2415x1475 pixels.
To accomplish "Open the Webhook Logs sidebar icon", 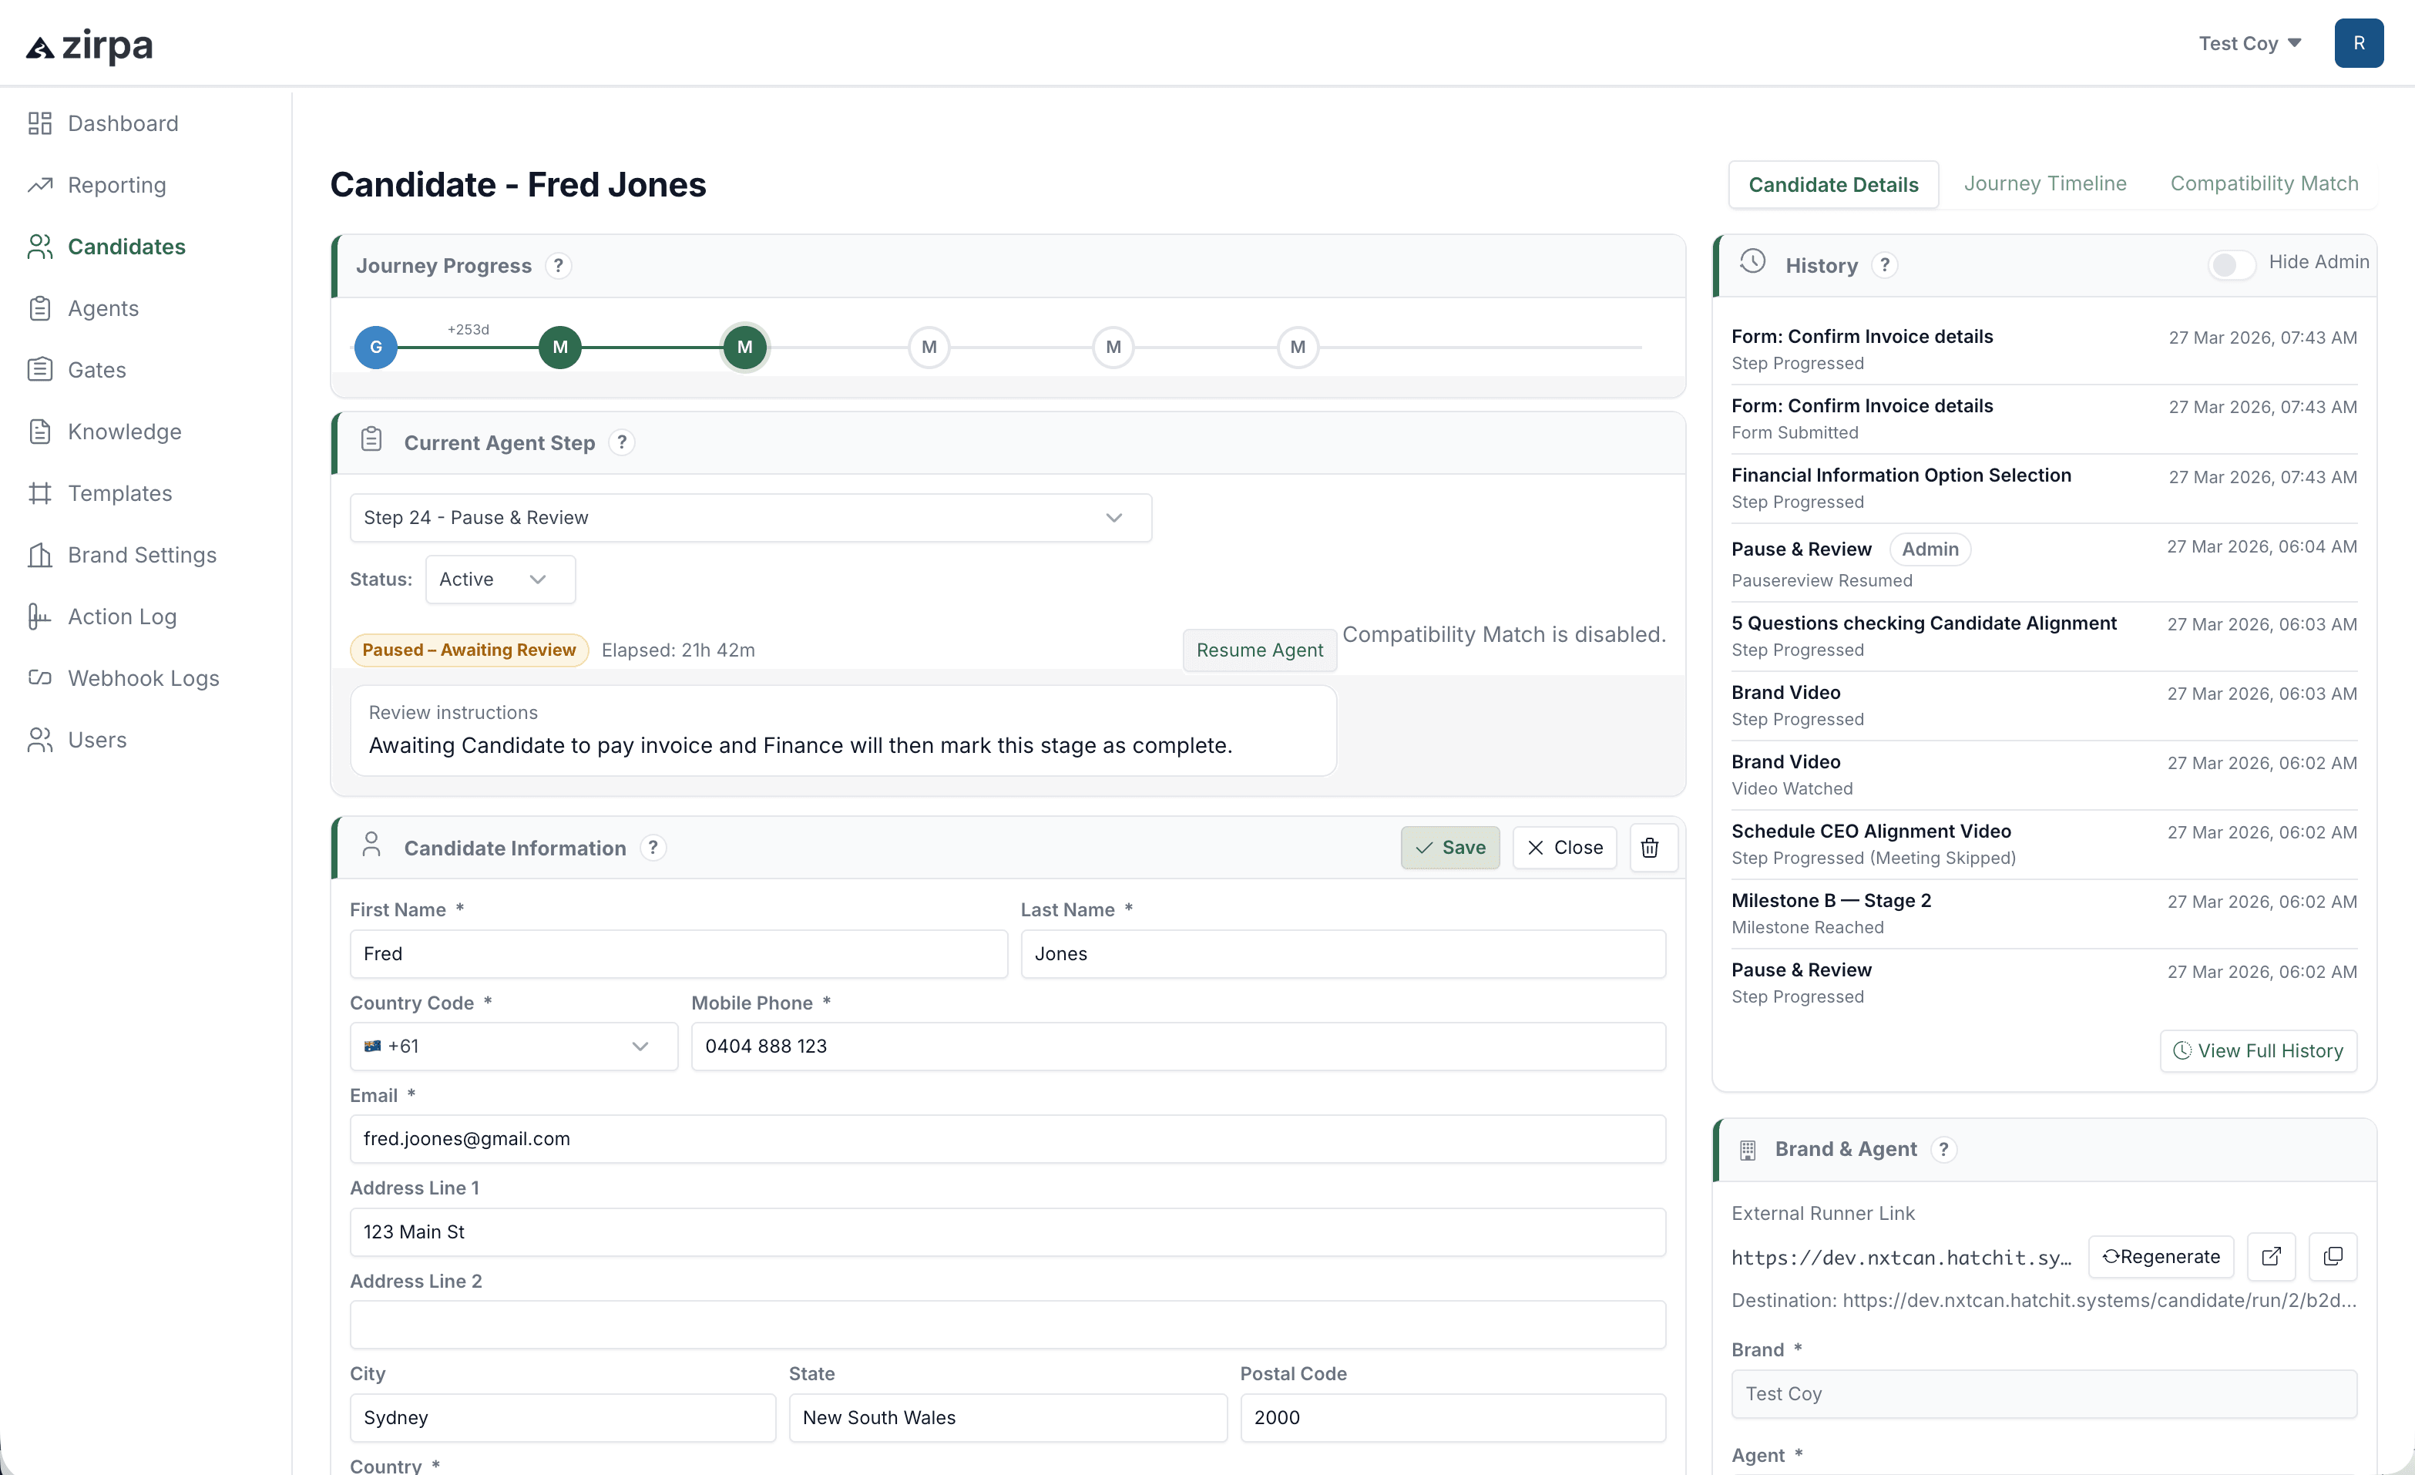I will tap(39, 678).
